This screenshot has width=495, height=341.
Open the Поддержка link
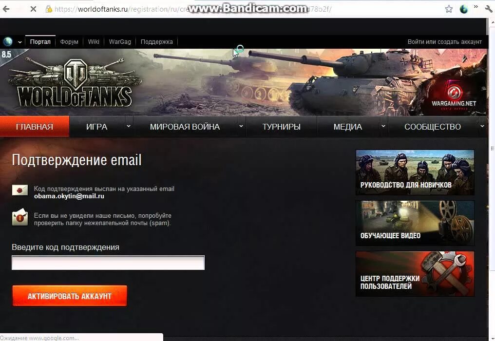157,42
